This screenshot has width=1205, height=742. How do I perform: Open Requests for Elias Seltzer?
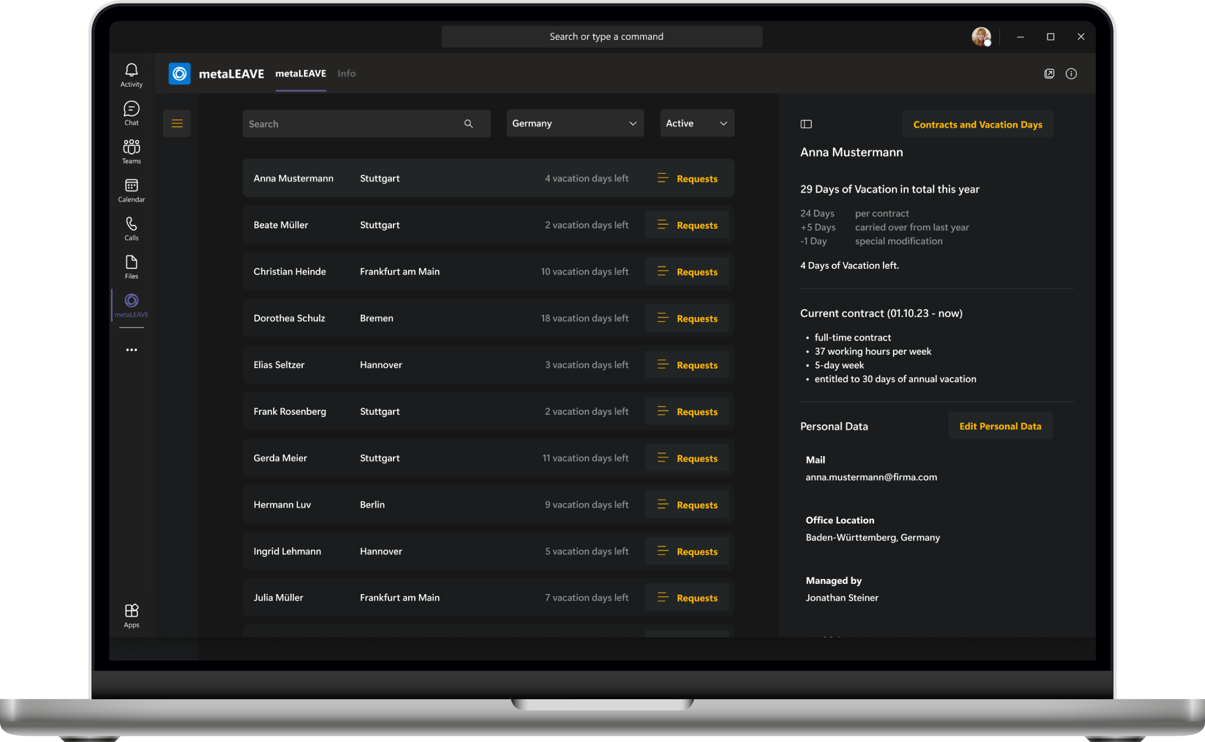pos(687,365)
